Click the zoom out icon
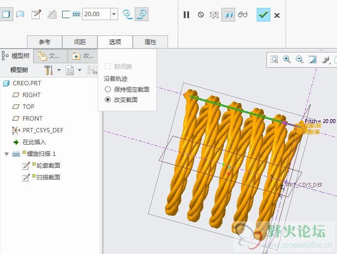The height and width of the screenshot is (254, 337). [x=300, y=59]
